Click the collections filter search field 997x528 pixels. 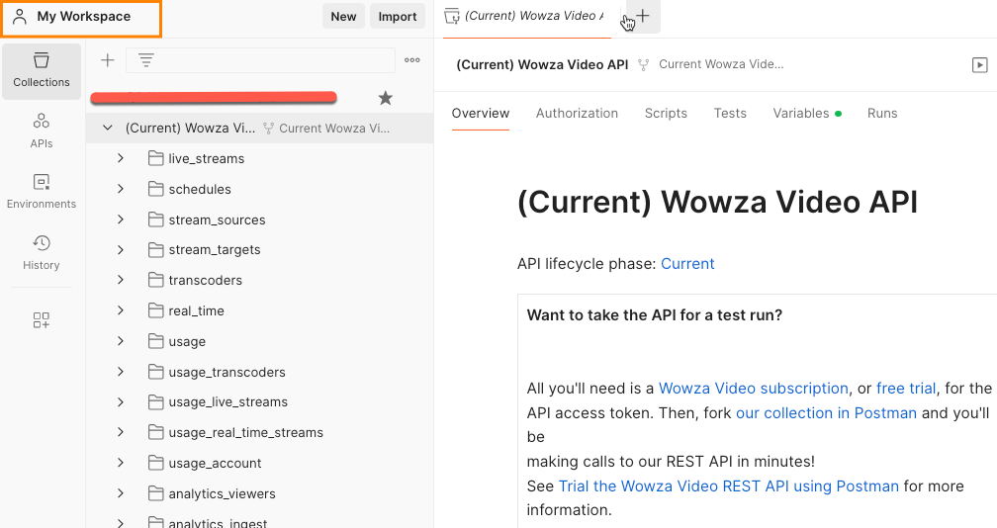tap(267, 60)
